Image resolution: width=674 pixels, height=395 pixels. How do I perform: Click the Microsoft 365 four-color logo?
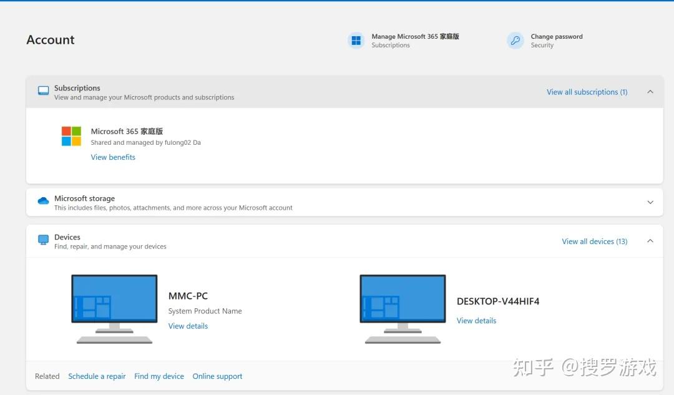click(x=71, y=136)
